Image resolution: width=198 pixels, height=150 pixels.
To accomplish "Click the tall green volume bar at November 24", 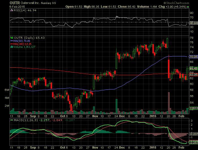I will 117,106.
